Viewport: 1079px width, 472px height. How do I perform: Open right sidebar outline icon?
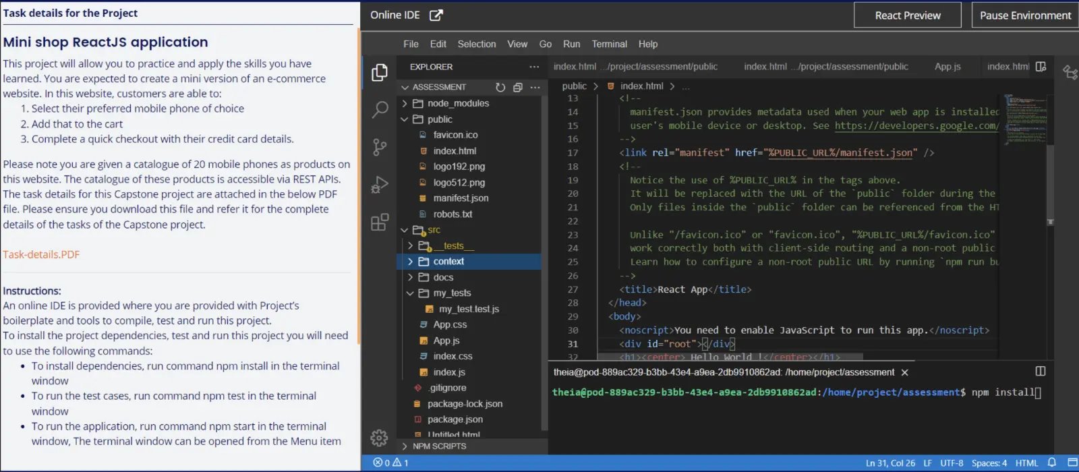1070,71
